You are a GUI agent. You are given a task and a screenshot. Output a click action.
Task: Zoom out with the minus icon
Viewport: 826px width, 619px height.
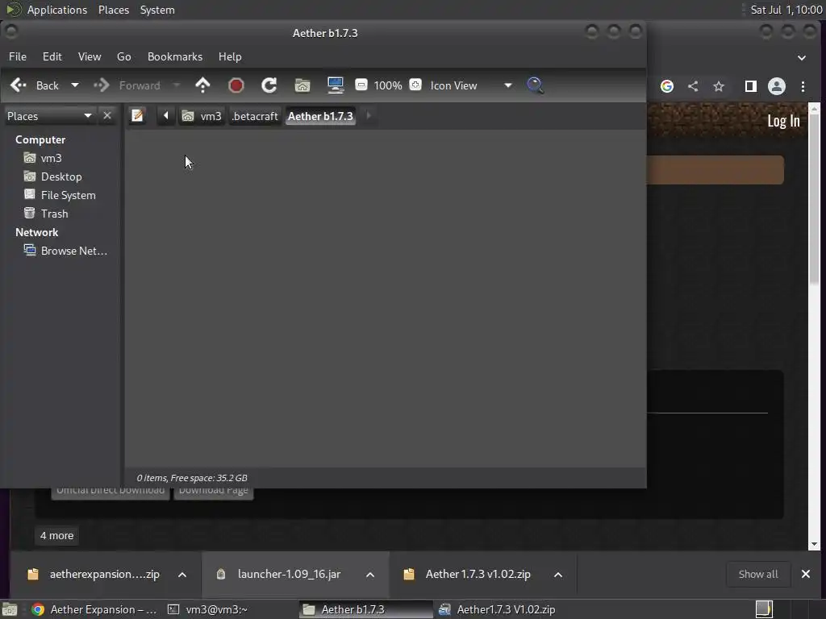point(361,85)
